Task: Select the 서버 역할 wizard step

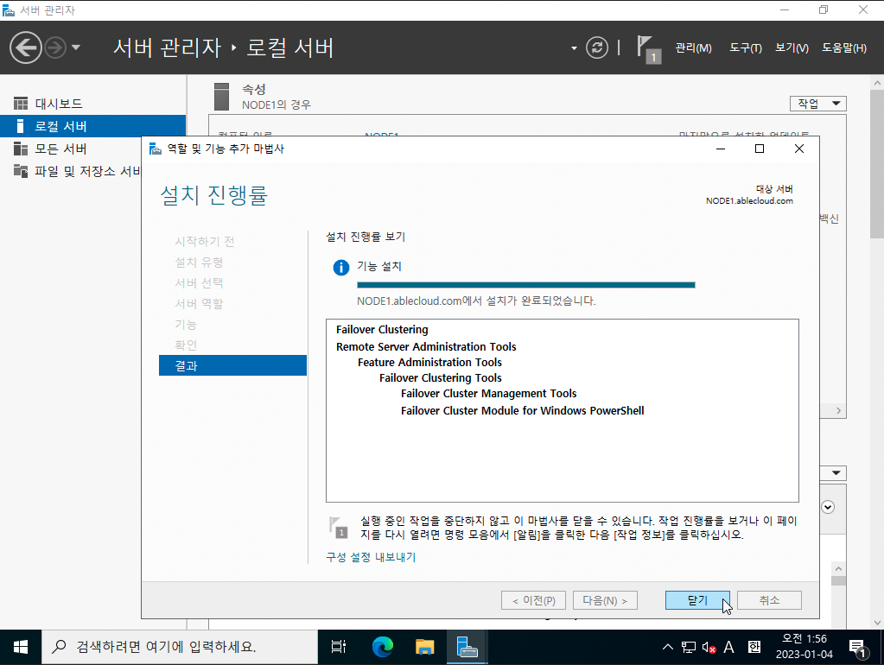Action: (199, 303)
